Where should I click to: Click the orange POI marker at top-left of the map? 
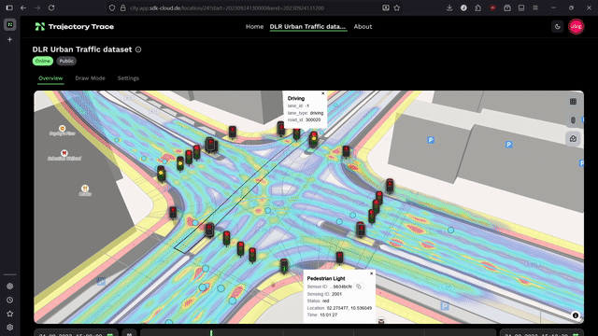(63, 129)
